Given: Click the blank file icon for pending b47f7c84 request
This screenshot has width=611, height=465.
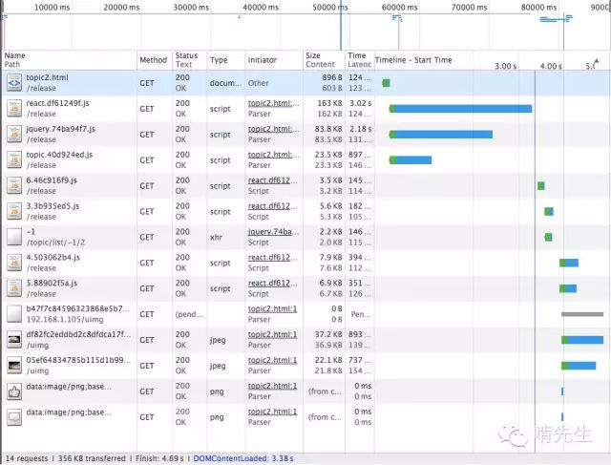Looking at the screenshot, I should [14, 314].
